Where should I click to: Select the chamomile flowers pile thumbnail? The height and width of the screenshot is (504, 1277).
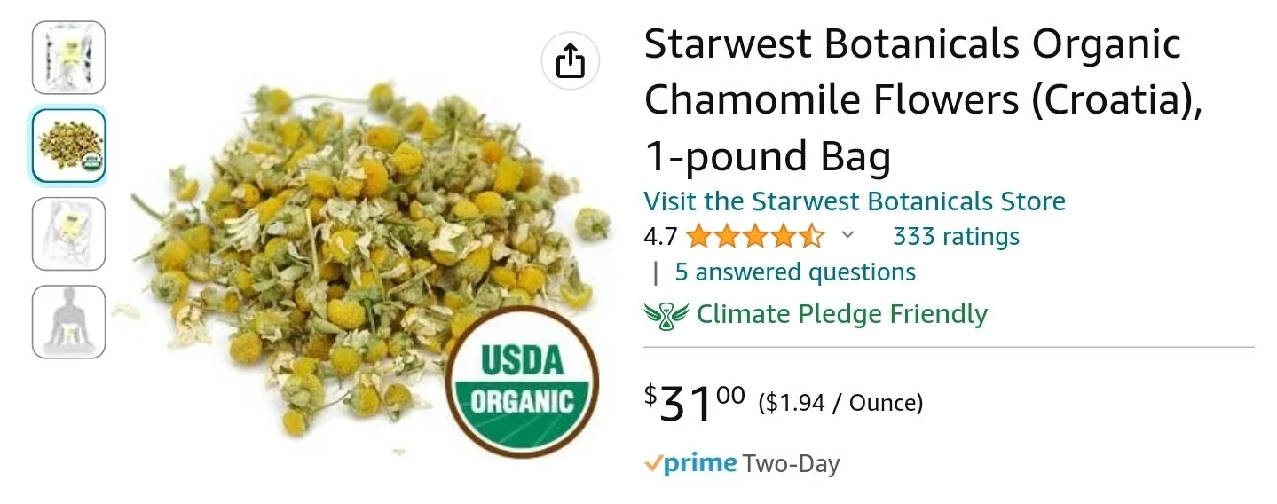click(x=69, y=146)
